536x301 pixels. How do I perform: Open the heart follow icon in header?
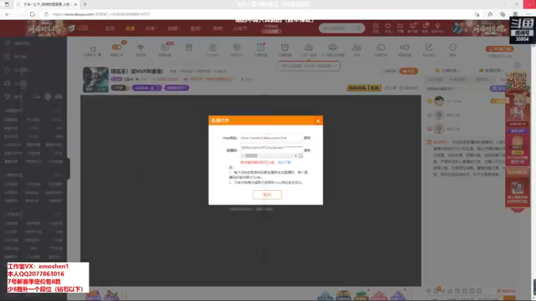click(388, 26)
